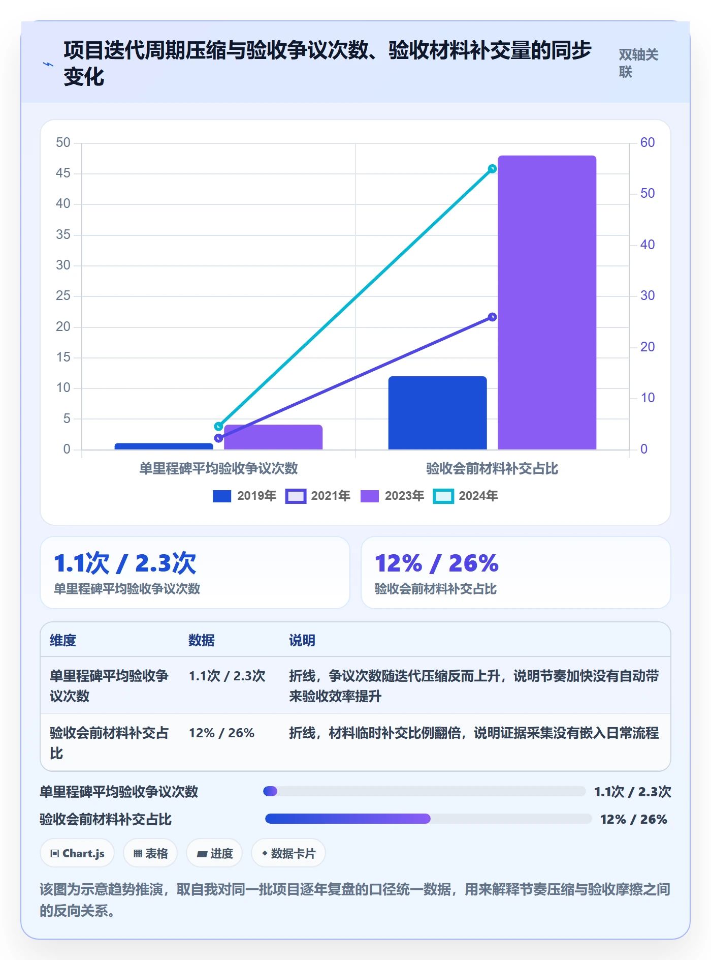Click the Chart.js tag chip
The width and height of the screenshot is (711, 960).
[77, 853]
